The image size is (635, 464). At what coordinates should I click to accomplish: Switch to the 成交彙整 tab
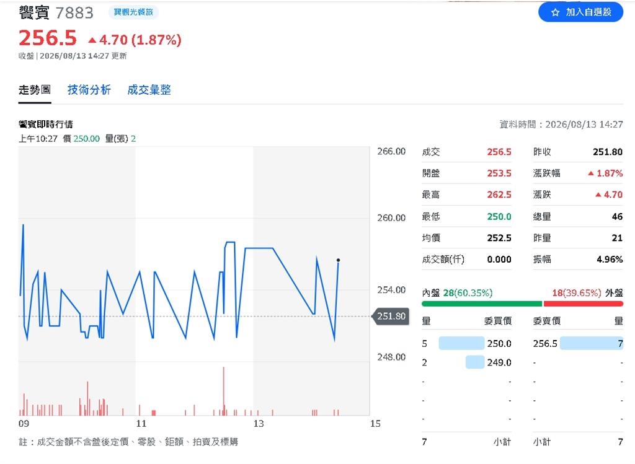point(149,90)
